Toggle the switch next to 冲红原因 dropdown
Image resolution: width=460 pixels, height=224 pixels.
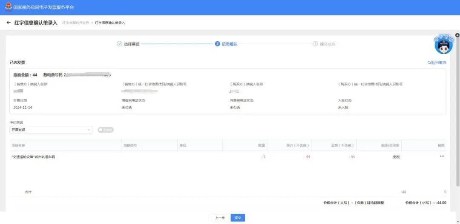(106, 130)
